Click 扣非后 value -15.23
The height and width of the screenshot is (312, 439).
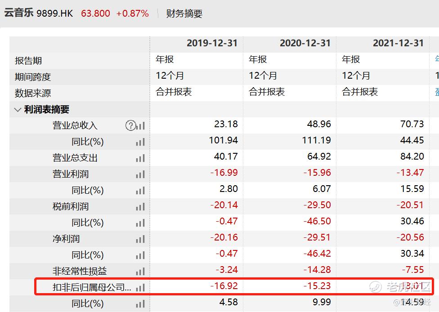(317, 286)
